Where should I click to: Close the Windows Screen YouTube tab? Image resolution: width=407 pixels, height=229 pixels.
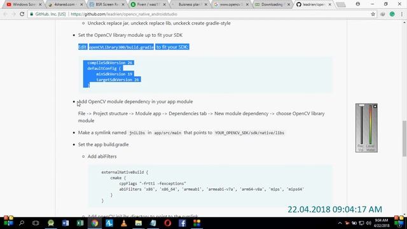[40, 4]
